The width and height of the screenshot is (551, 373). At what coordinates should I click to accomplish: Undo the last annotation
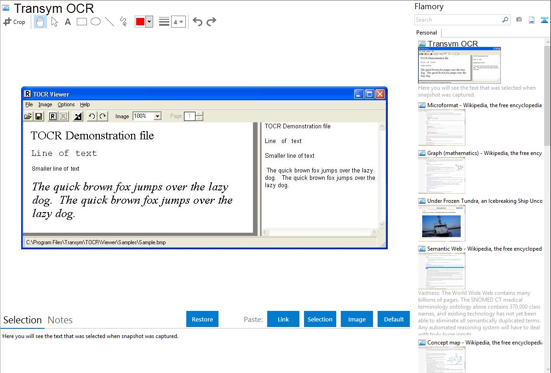point(197,22)
